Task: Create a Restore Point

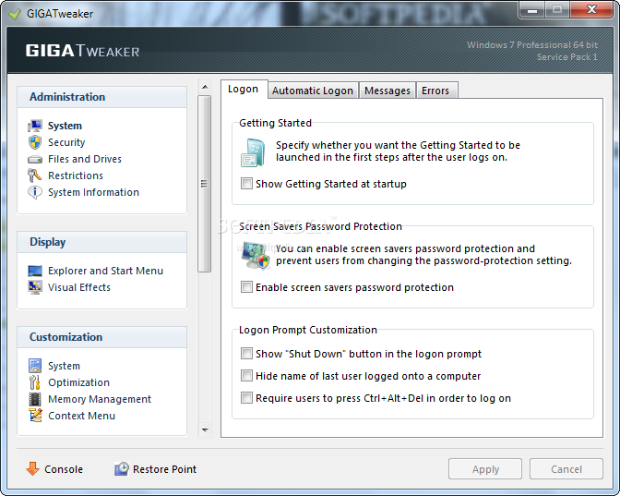Action: click(155, 469)
